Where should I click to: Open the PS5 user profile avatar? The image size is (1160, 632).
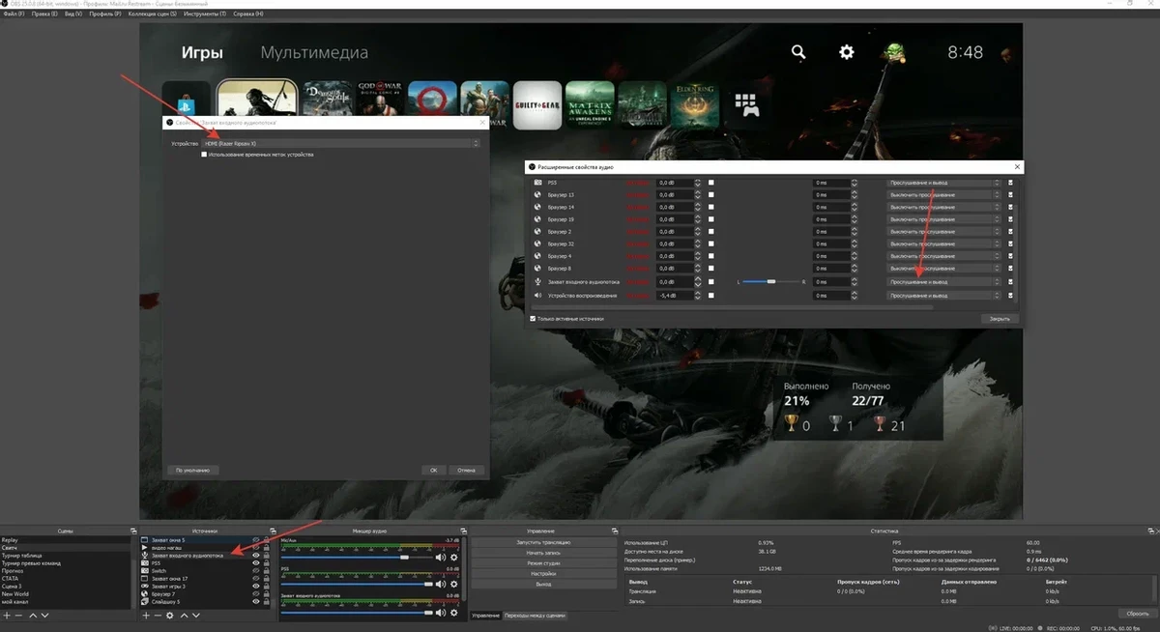pyautogui.click(x=894, y=51)
